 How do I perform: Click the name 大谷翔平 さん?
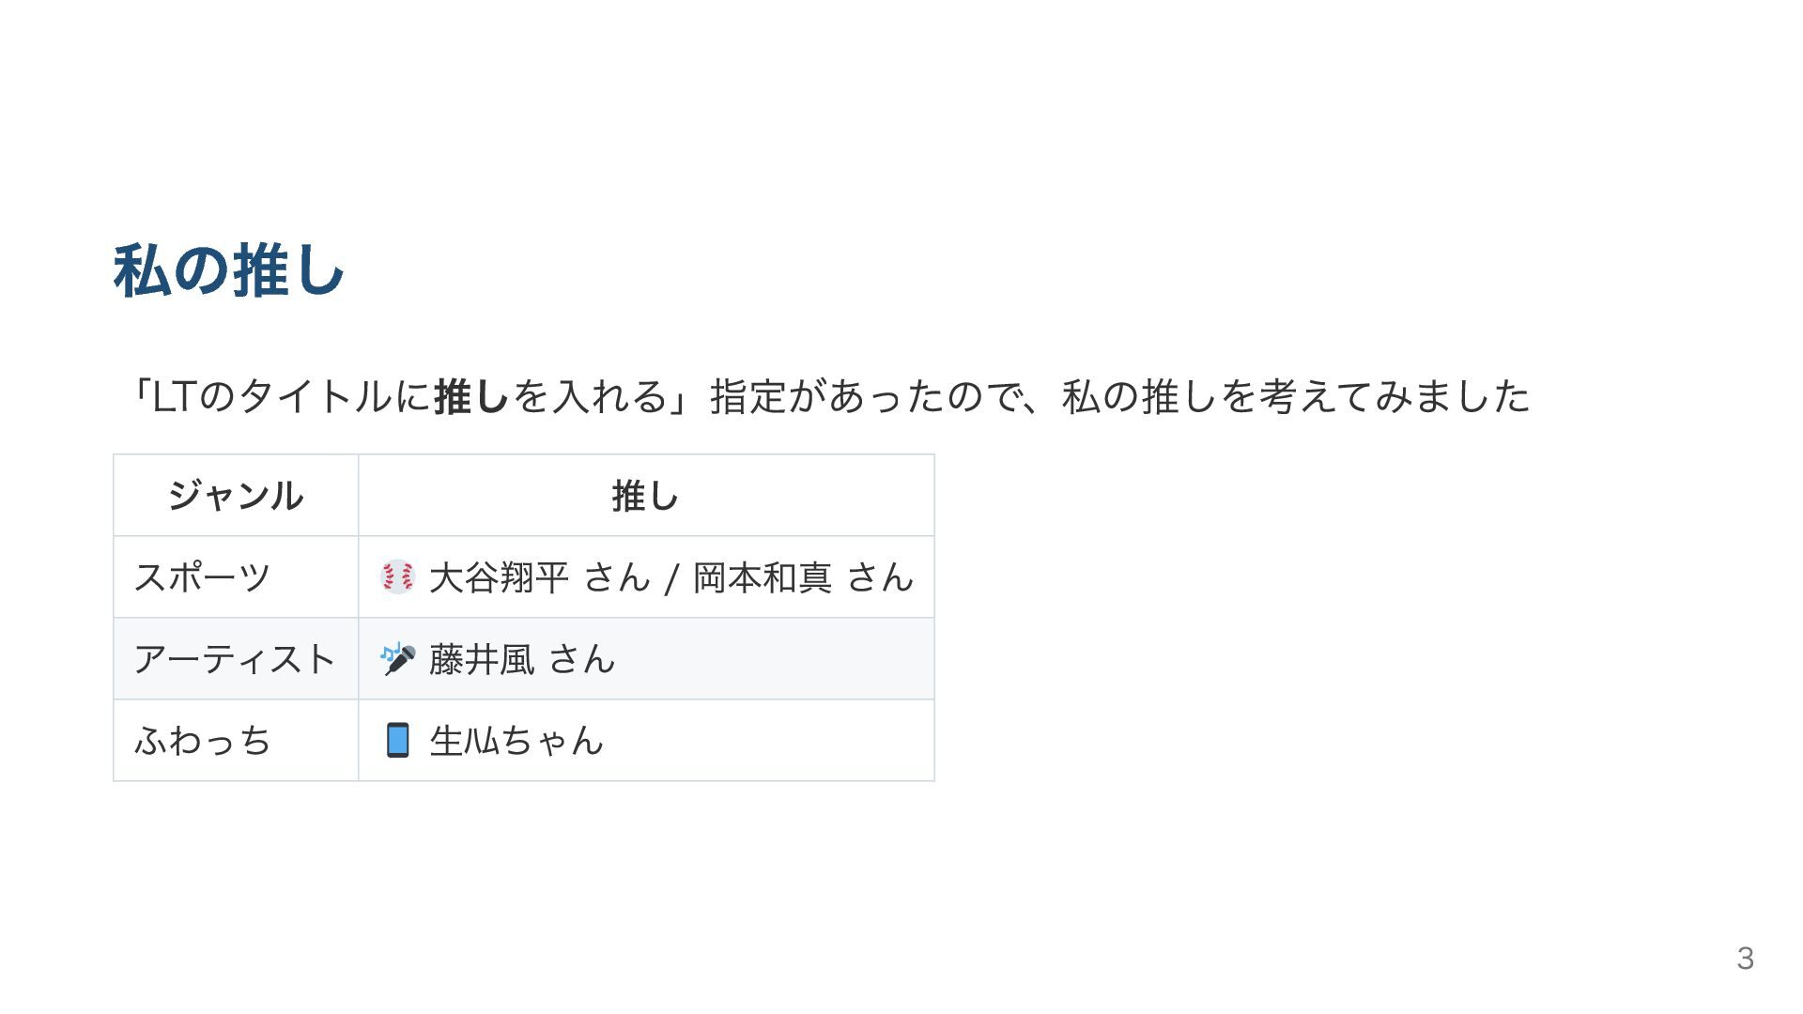click(x=539, y=576)
